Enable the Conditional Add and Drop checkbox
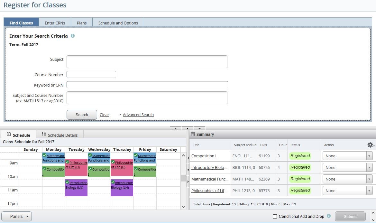The width and height of the screenshot is (376, 223). tap(275, 216)
